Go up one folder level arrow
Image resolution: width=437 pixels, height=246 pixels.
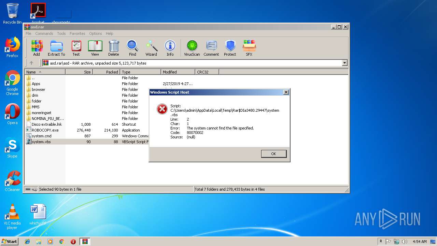tap(31, 63)
